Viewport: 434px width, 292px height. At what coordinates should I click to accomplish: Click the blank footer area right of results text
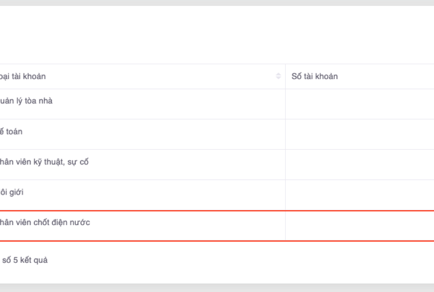(x=259, y=261)
